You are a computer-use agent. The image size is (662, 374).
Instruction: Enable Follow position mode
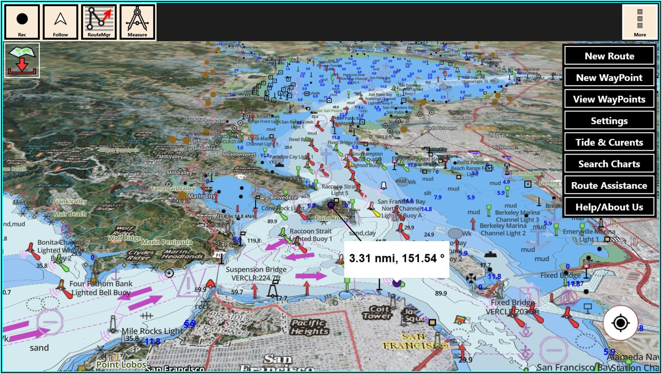pos(61,22)
